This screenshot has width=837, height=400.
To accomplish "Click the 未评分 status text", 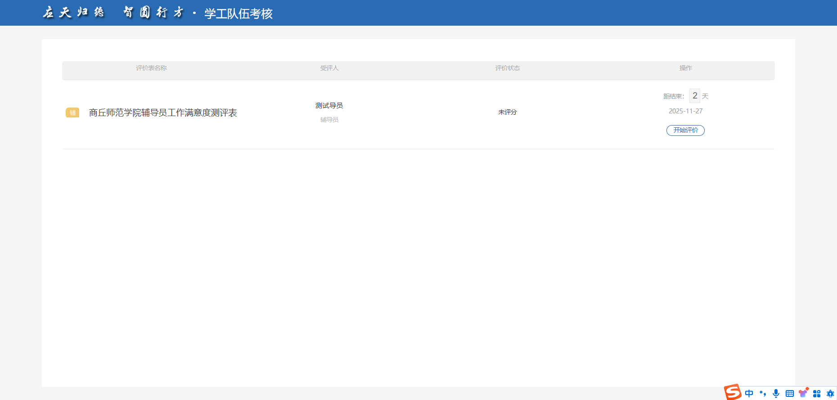I will (507, 112).
